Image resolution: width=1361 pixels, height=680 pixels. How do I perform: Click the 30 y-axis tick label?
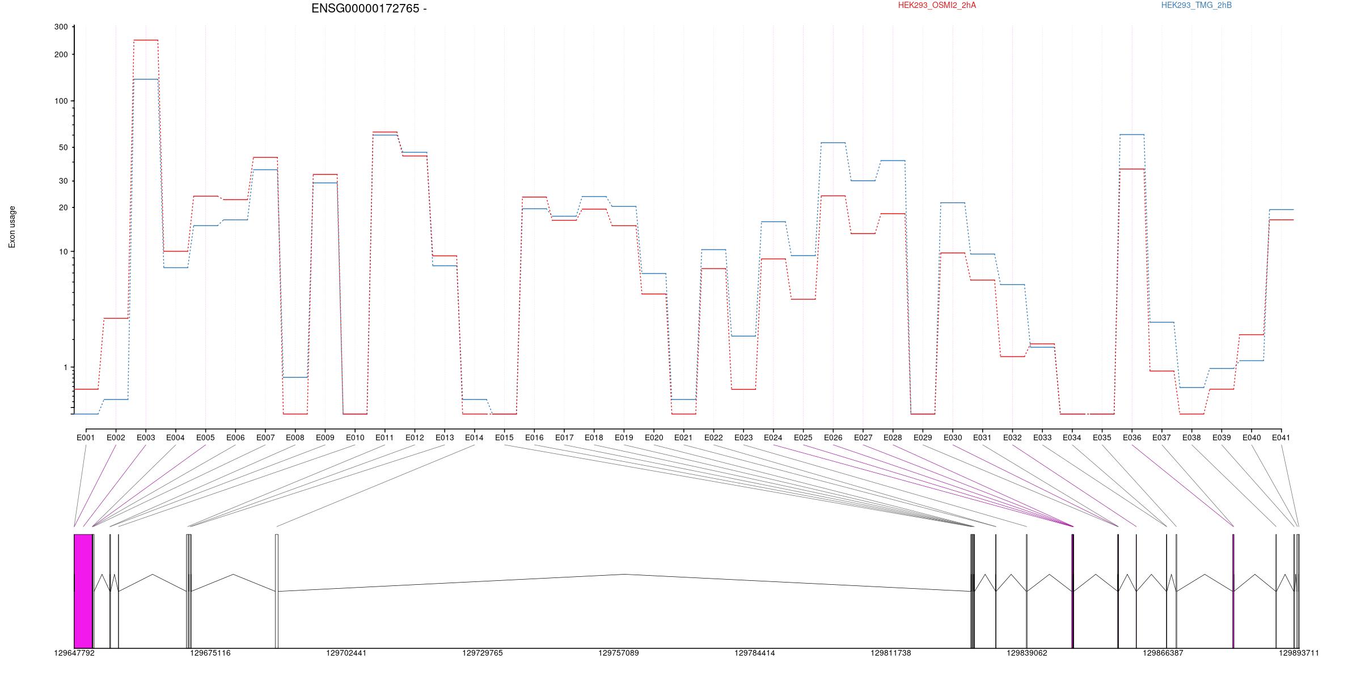[x=63, y=181]
